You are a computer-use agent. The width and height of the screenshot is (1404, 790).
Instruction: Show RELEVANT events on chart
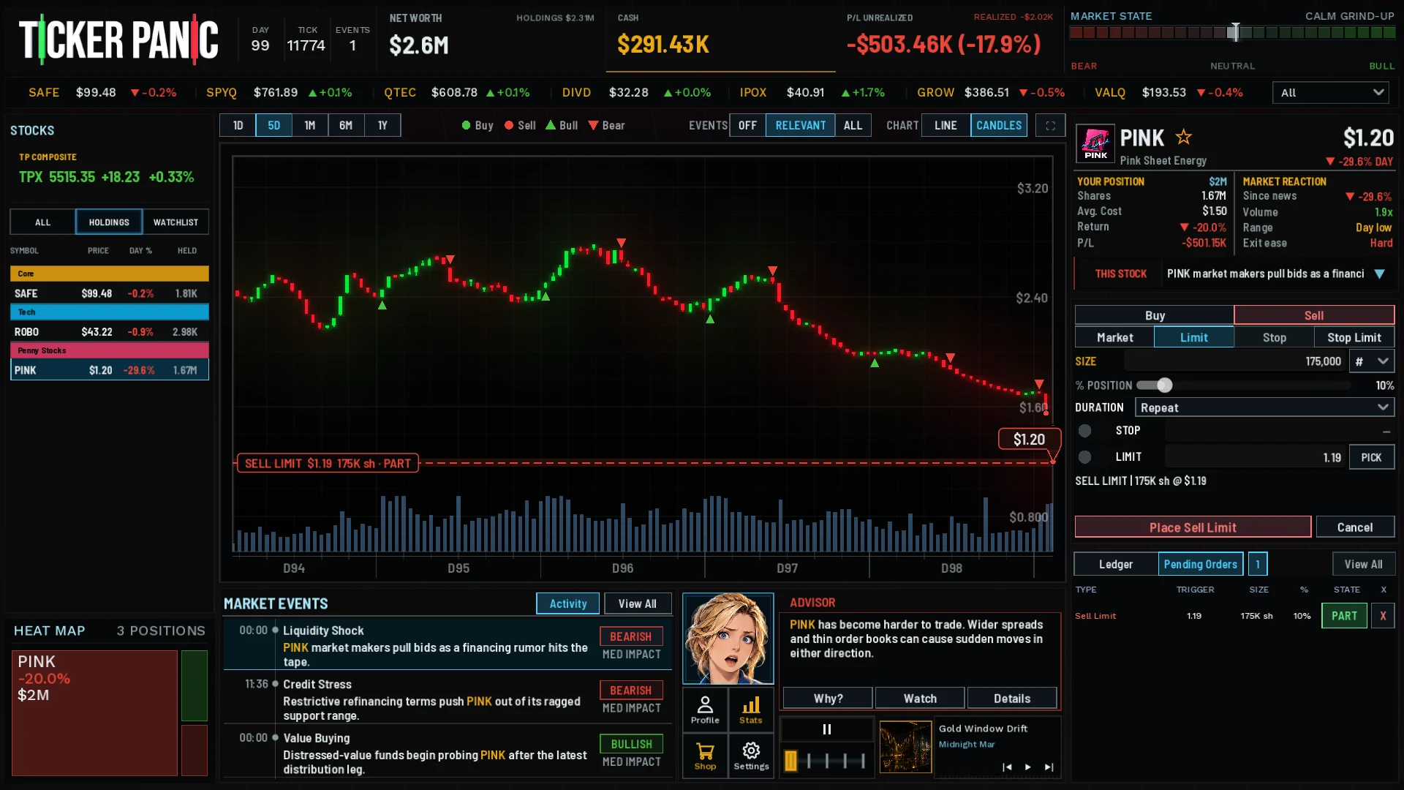coord(801,125)
